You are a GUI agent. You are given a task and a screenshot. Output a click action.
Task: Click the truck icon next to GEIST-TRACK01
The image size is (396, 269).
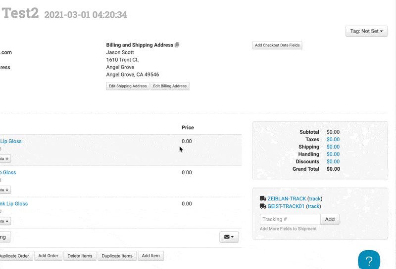263,206
